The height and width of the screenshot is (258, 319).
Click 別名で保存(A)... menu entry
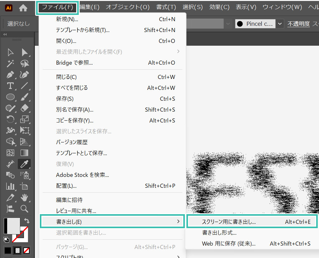pos(75,109)
